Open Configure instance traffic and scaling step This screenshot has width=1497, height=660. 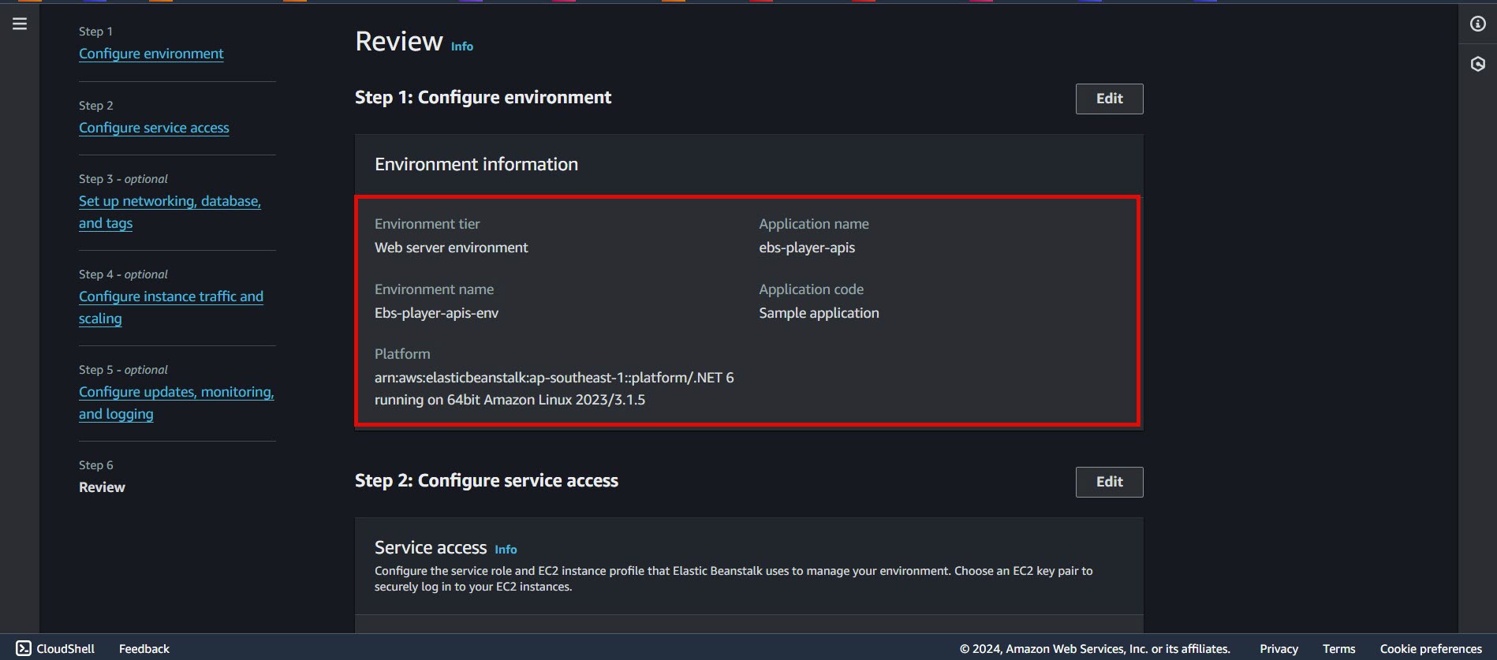tap(171, 308)
